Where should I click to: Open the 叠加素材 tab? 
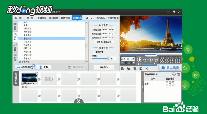(x=54, y=18)
